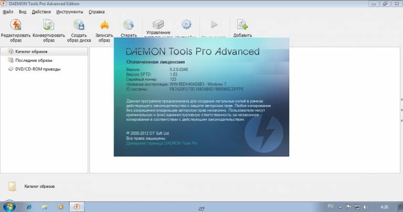The image size is (403, 212).
Task: Click Создать образ диска icon
Action: coord(79,25)
